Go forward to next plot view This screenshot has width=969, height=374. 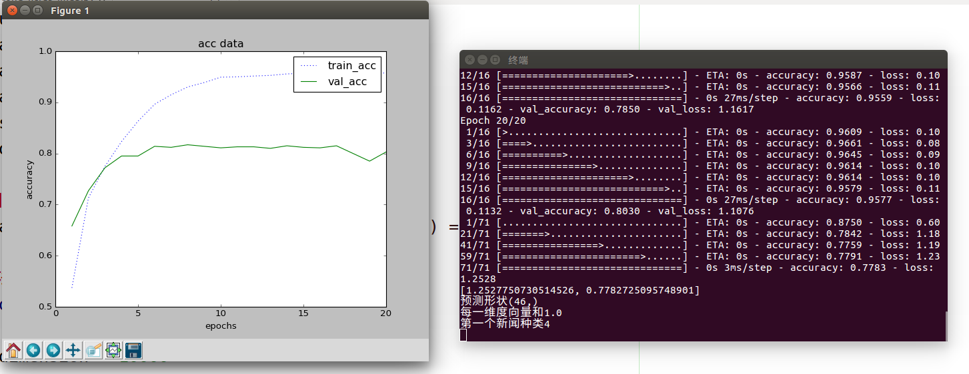tap(53, 350)
